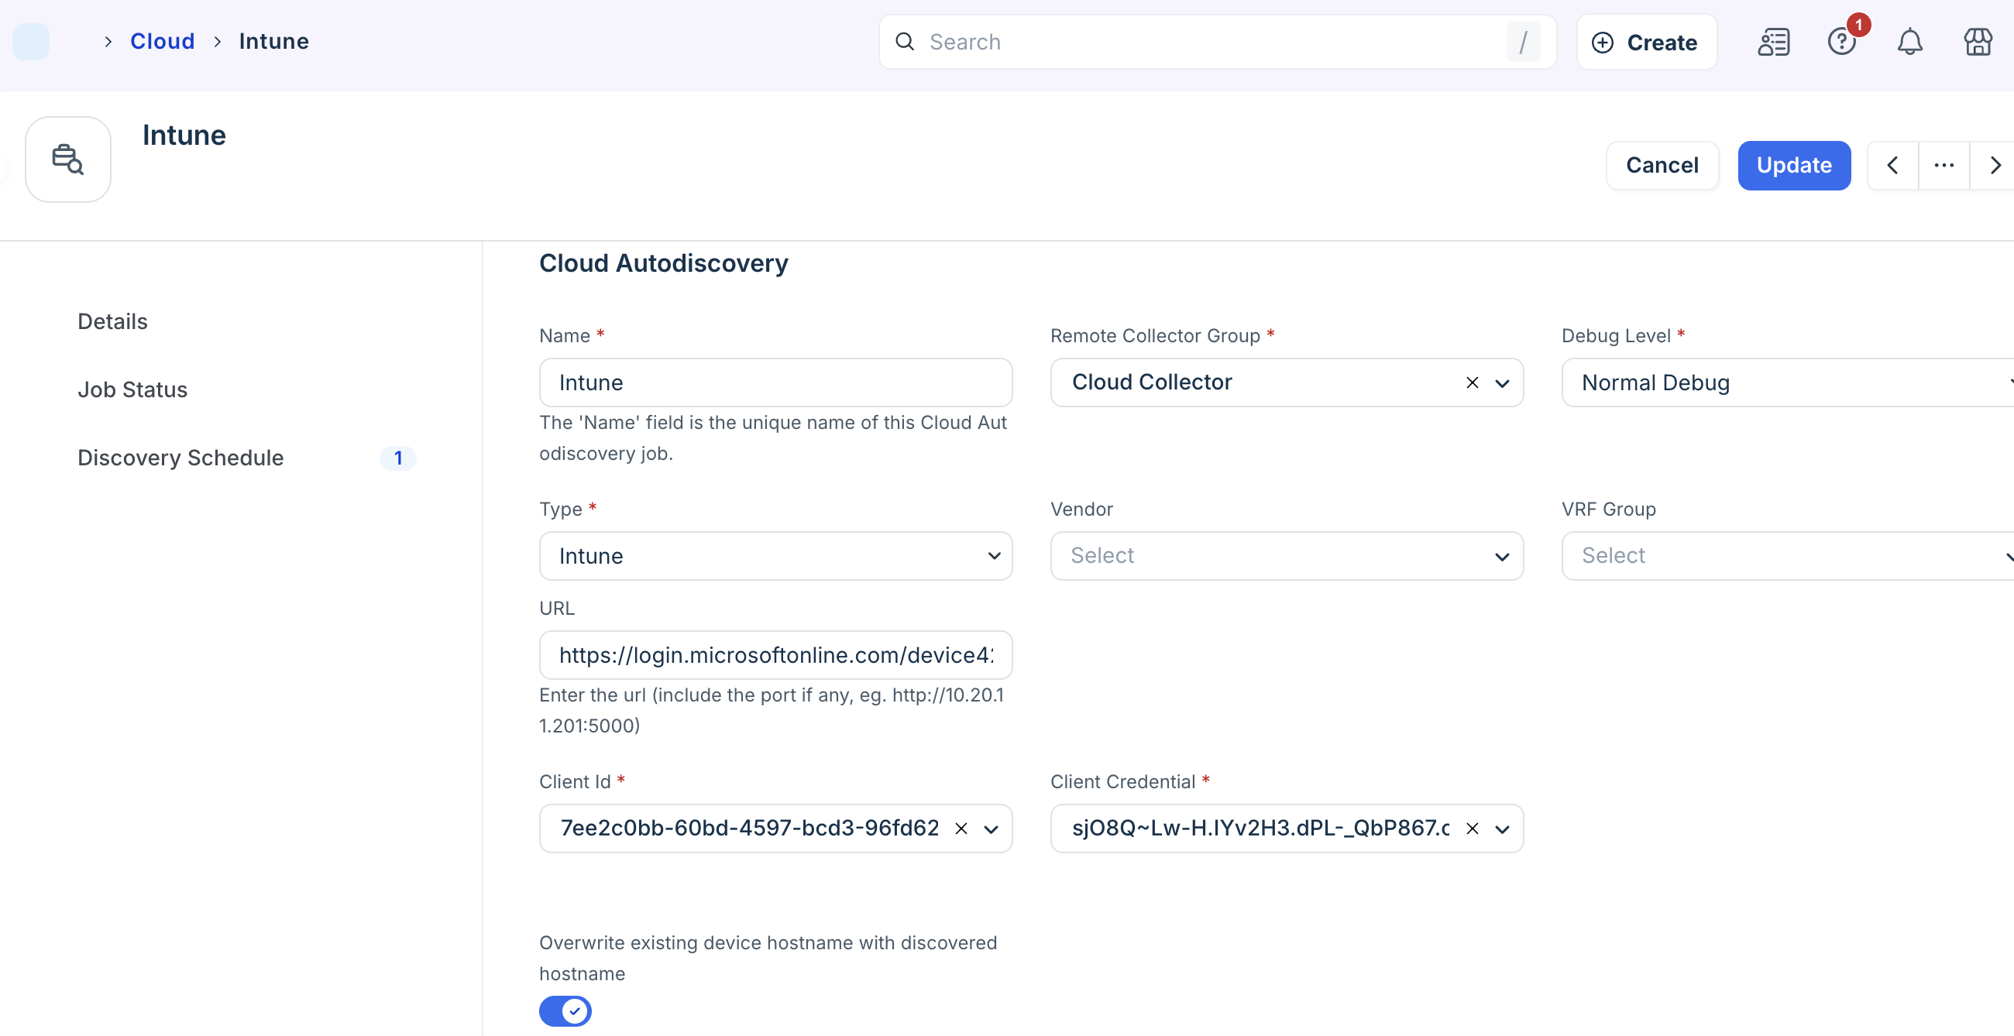
Task: Go to the next record arrow
Action: [x=1994, y=166]
